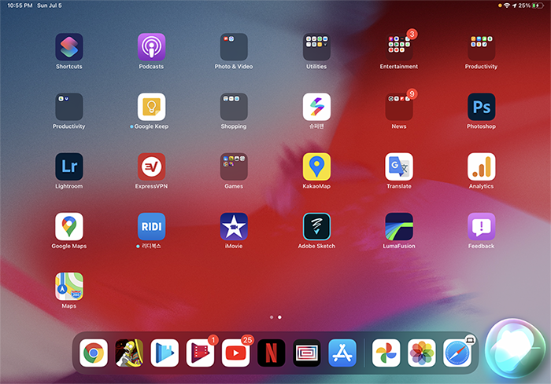Open the Games folder
The height and width of the screenshot is (384, 551).
point(234,166)
